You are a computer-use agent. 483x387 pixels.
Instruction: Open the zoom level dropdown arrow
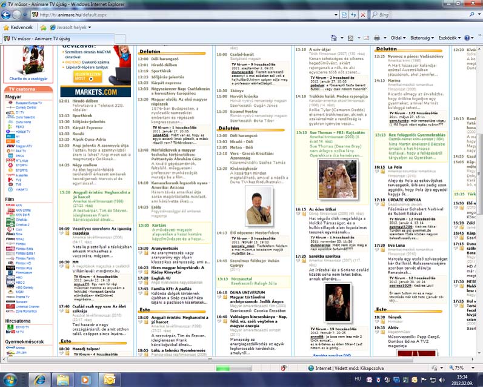[473, 368]
